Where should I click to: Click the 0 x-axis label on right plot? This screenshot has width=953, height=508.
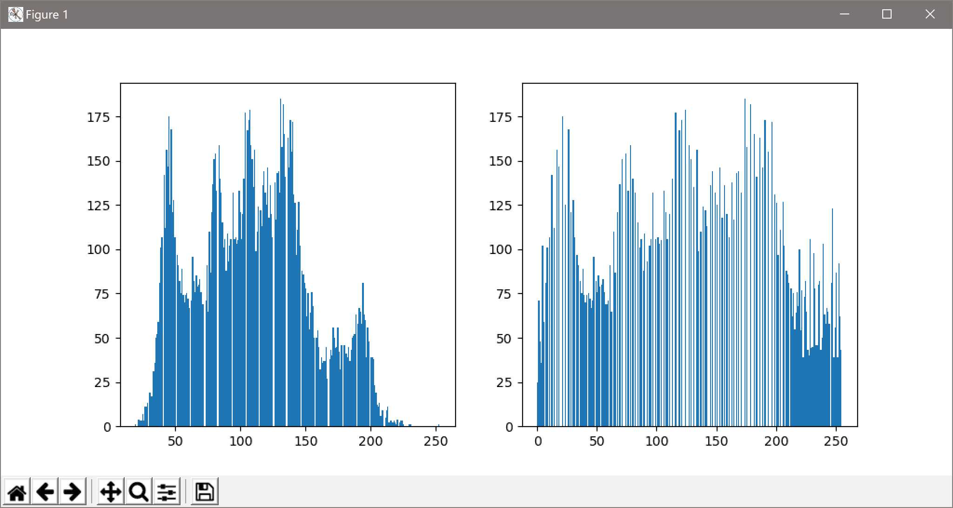[538, 441]
